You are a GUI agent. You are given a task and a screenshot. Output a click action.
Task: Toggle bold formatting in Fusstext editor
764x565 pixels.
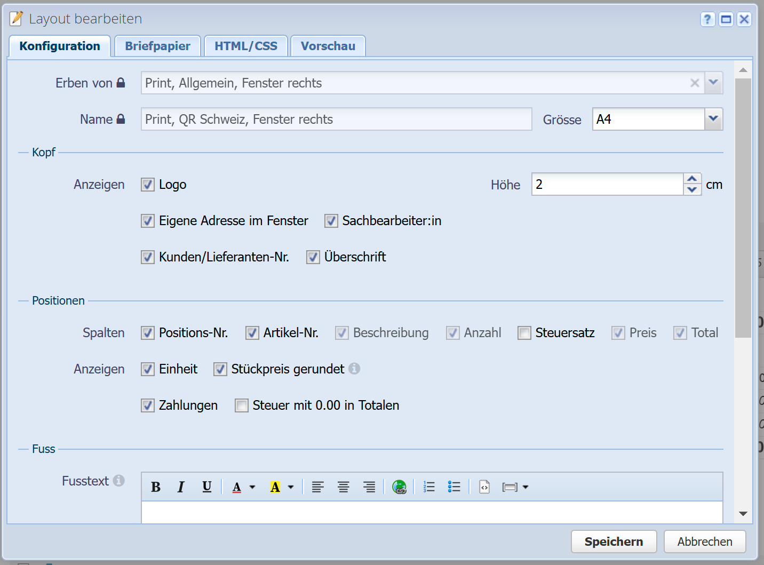(156, 487)
